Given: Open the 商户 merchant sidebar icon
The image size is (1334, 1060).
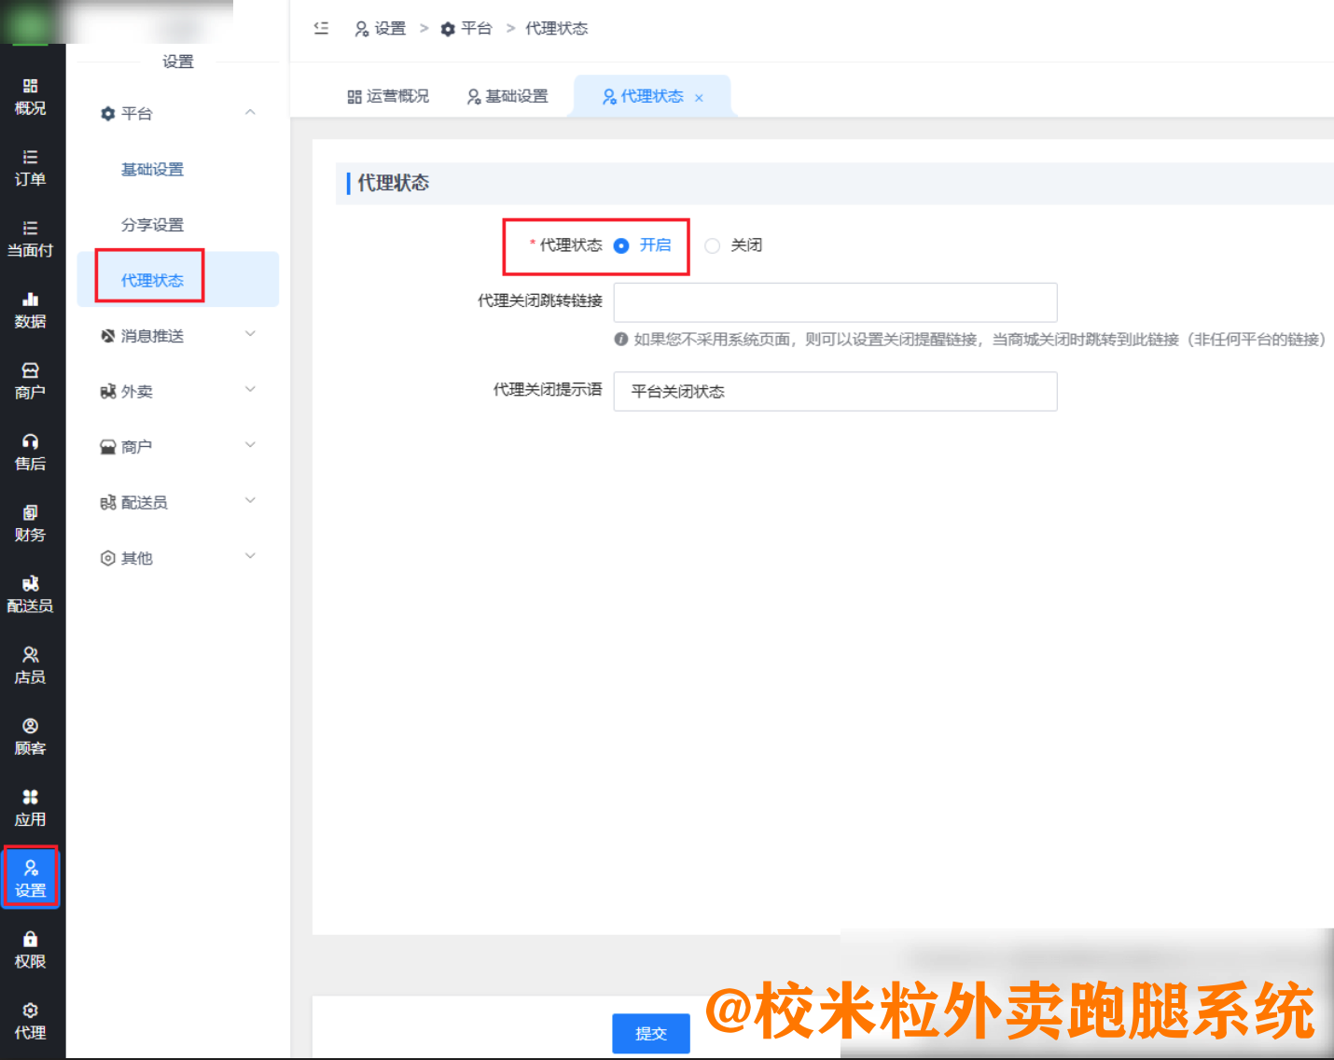Looking at the screenshot, I should [x=31, y=381].
